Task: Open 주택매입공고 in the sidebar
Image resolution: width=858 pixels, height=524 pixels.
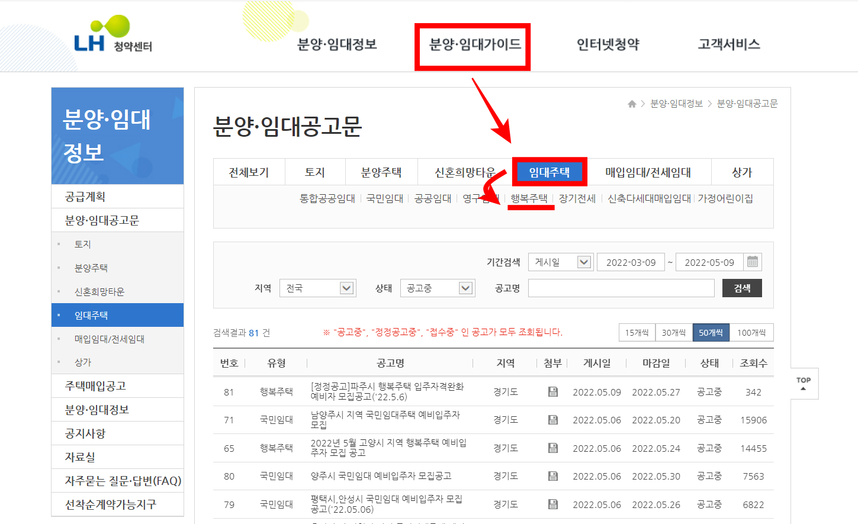Action: coord(117,386)
